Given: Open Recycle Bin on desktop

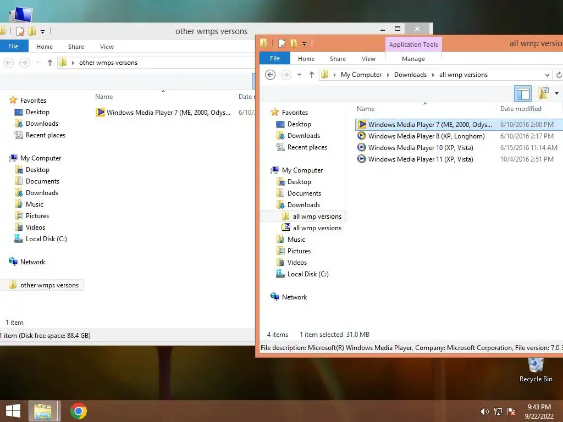Looking at the screenshot, I should (536, 370).
